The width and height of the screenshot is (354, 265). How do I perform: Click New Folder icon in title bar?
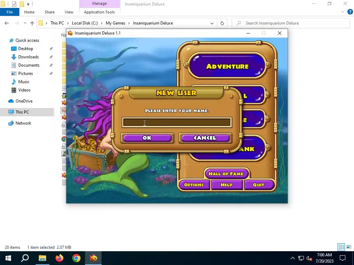pos(22,4)
